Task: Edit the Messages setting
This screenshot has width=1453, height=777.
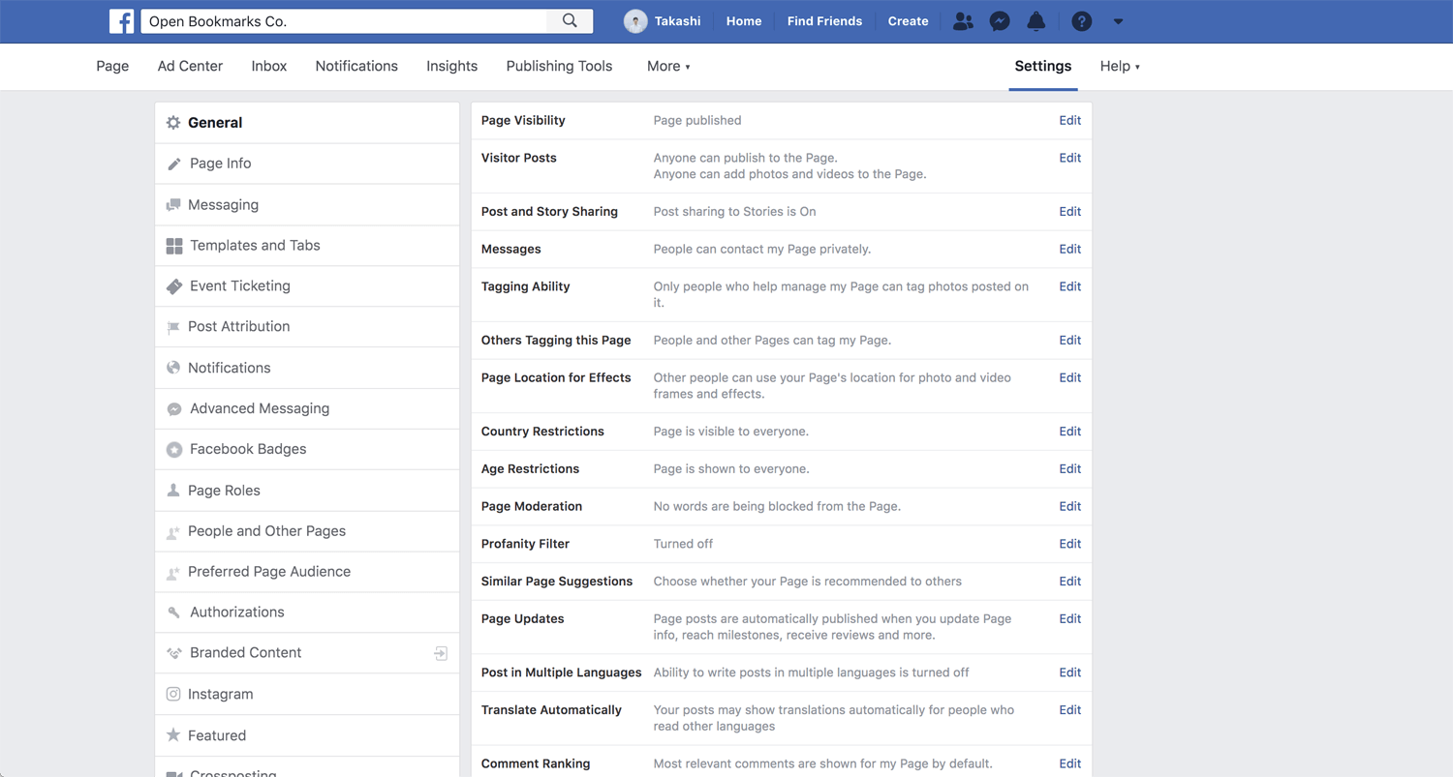Action: (1069, 250)
